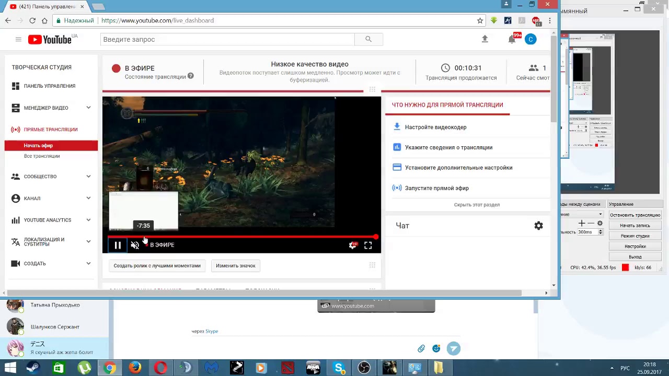The image size is (669, 376).
Task: Open Настройки in OBS
Action: (635, 246)
